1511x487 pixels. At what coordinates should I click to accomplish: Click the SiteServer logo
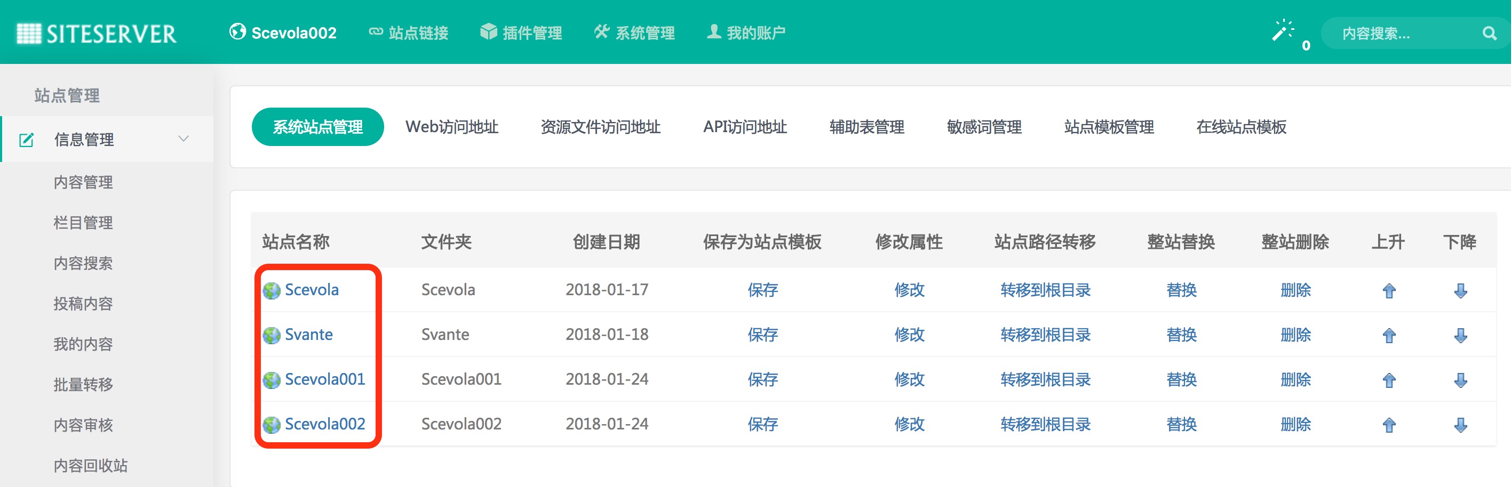pyautogui.click(x=96, y=33)
